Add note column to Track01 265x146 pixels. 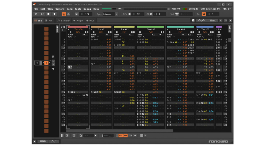pyautogui.click(x=94, y=32)
